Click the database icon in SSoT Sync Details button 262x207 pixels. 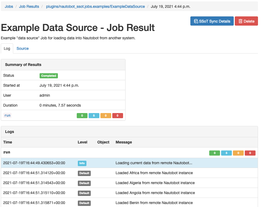[x=196, y=21]
